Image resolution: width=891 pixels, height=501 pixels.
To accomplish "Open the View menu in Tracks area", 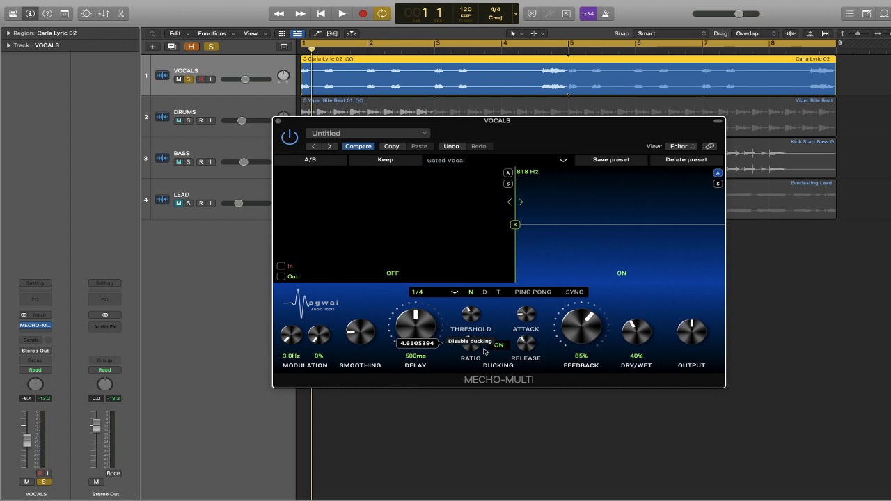I will [x=253, y=33].
